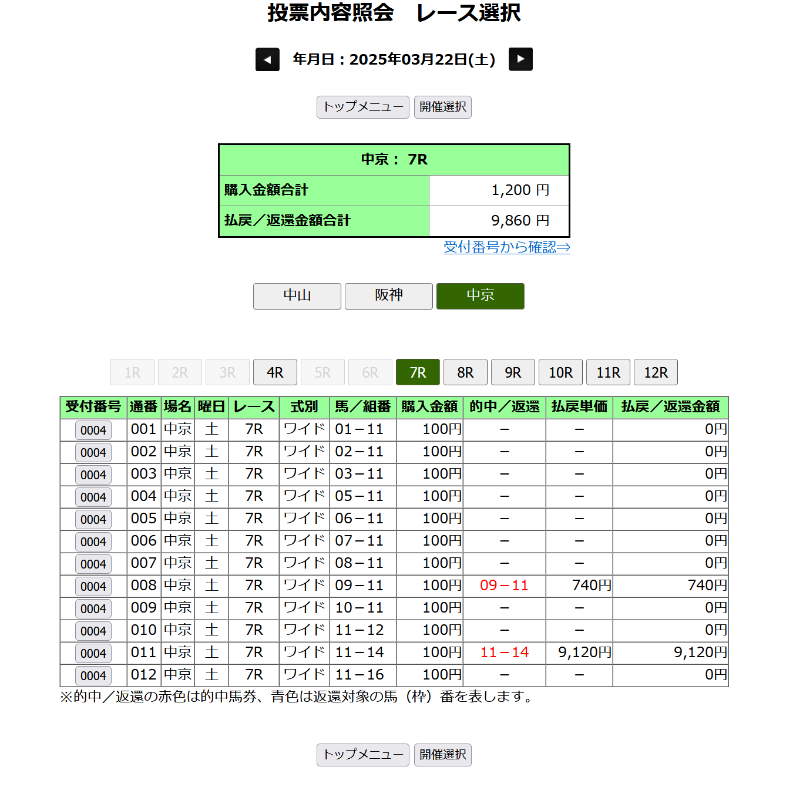Click the top トップメニュー button
The height and width of the screenshot is (787, 803).
pyautogui.click(x=362, y=107)
